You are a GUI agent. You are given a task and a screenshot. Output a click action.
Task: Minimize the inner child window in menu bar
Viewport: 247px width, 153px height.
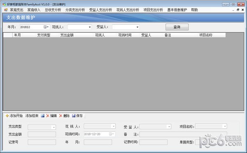tap(233, 10)
